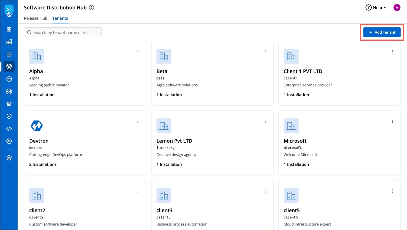
Task: Open the Help dropdown menu
Action: coord(376,8)
